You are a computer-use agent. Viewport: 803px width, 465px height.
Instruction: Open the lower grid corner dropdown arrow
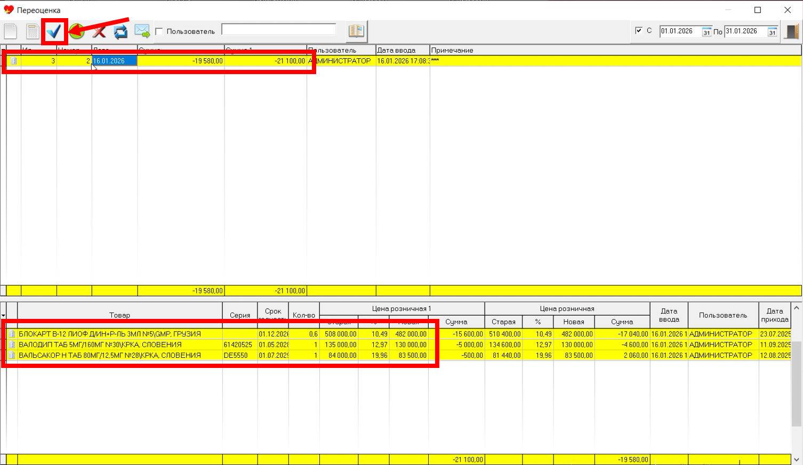tap(3, 316)
